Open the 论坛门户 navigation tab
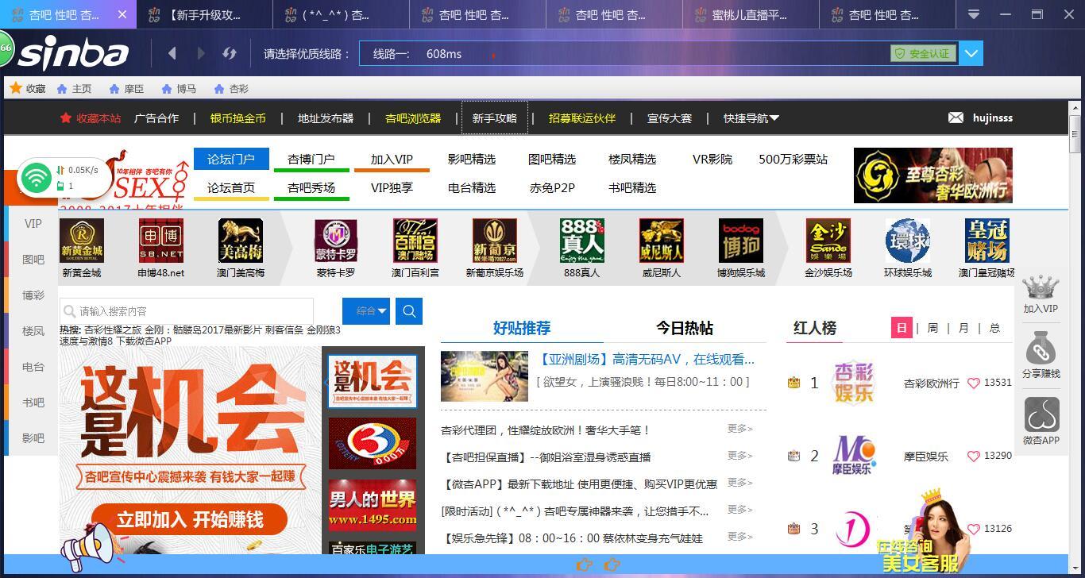Image resolution: width=1085 pixels, height=578 pixels. click(231, 159)
